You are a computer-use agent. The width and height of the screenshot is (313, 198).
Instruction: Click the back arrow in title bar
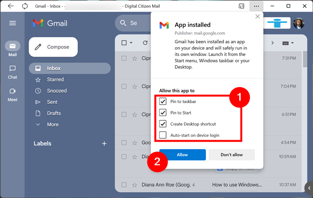point(11,6)
